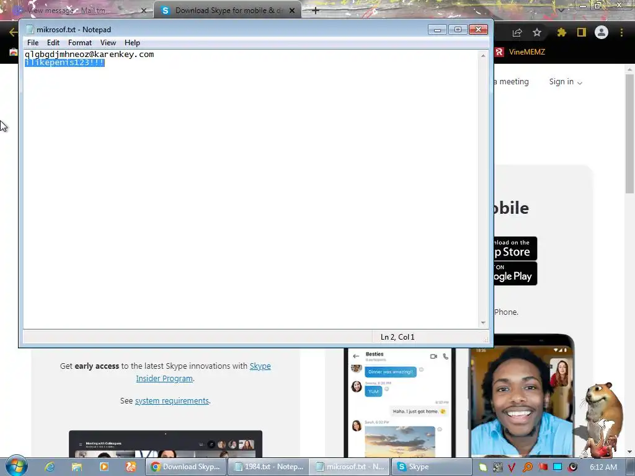Click the Chrome share page icon
Image resolution: width=635 pixels, height=476 pixels.
coord(517,32)
